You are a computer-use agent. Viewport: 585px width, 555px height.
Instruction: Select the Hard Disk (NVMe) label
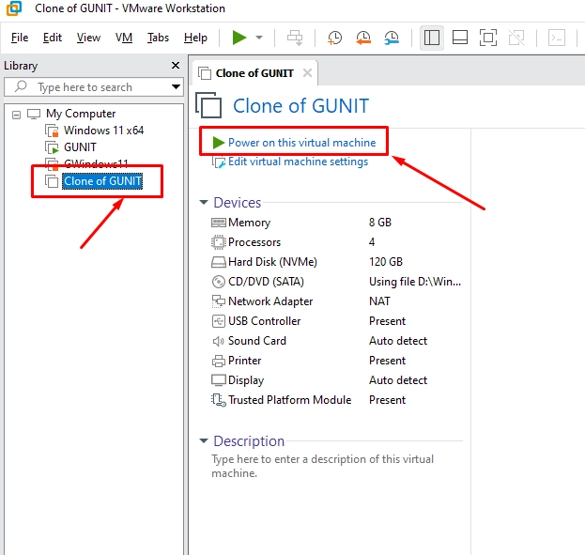(272, 262)
